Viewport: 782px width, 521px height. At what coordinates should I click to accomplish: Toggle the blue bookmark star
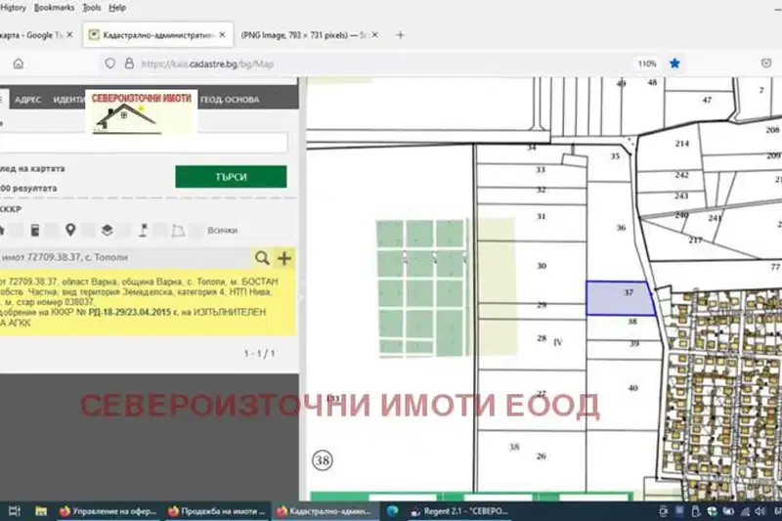[674, 64]
